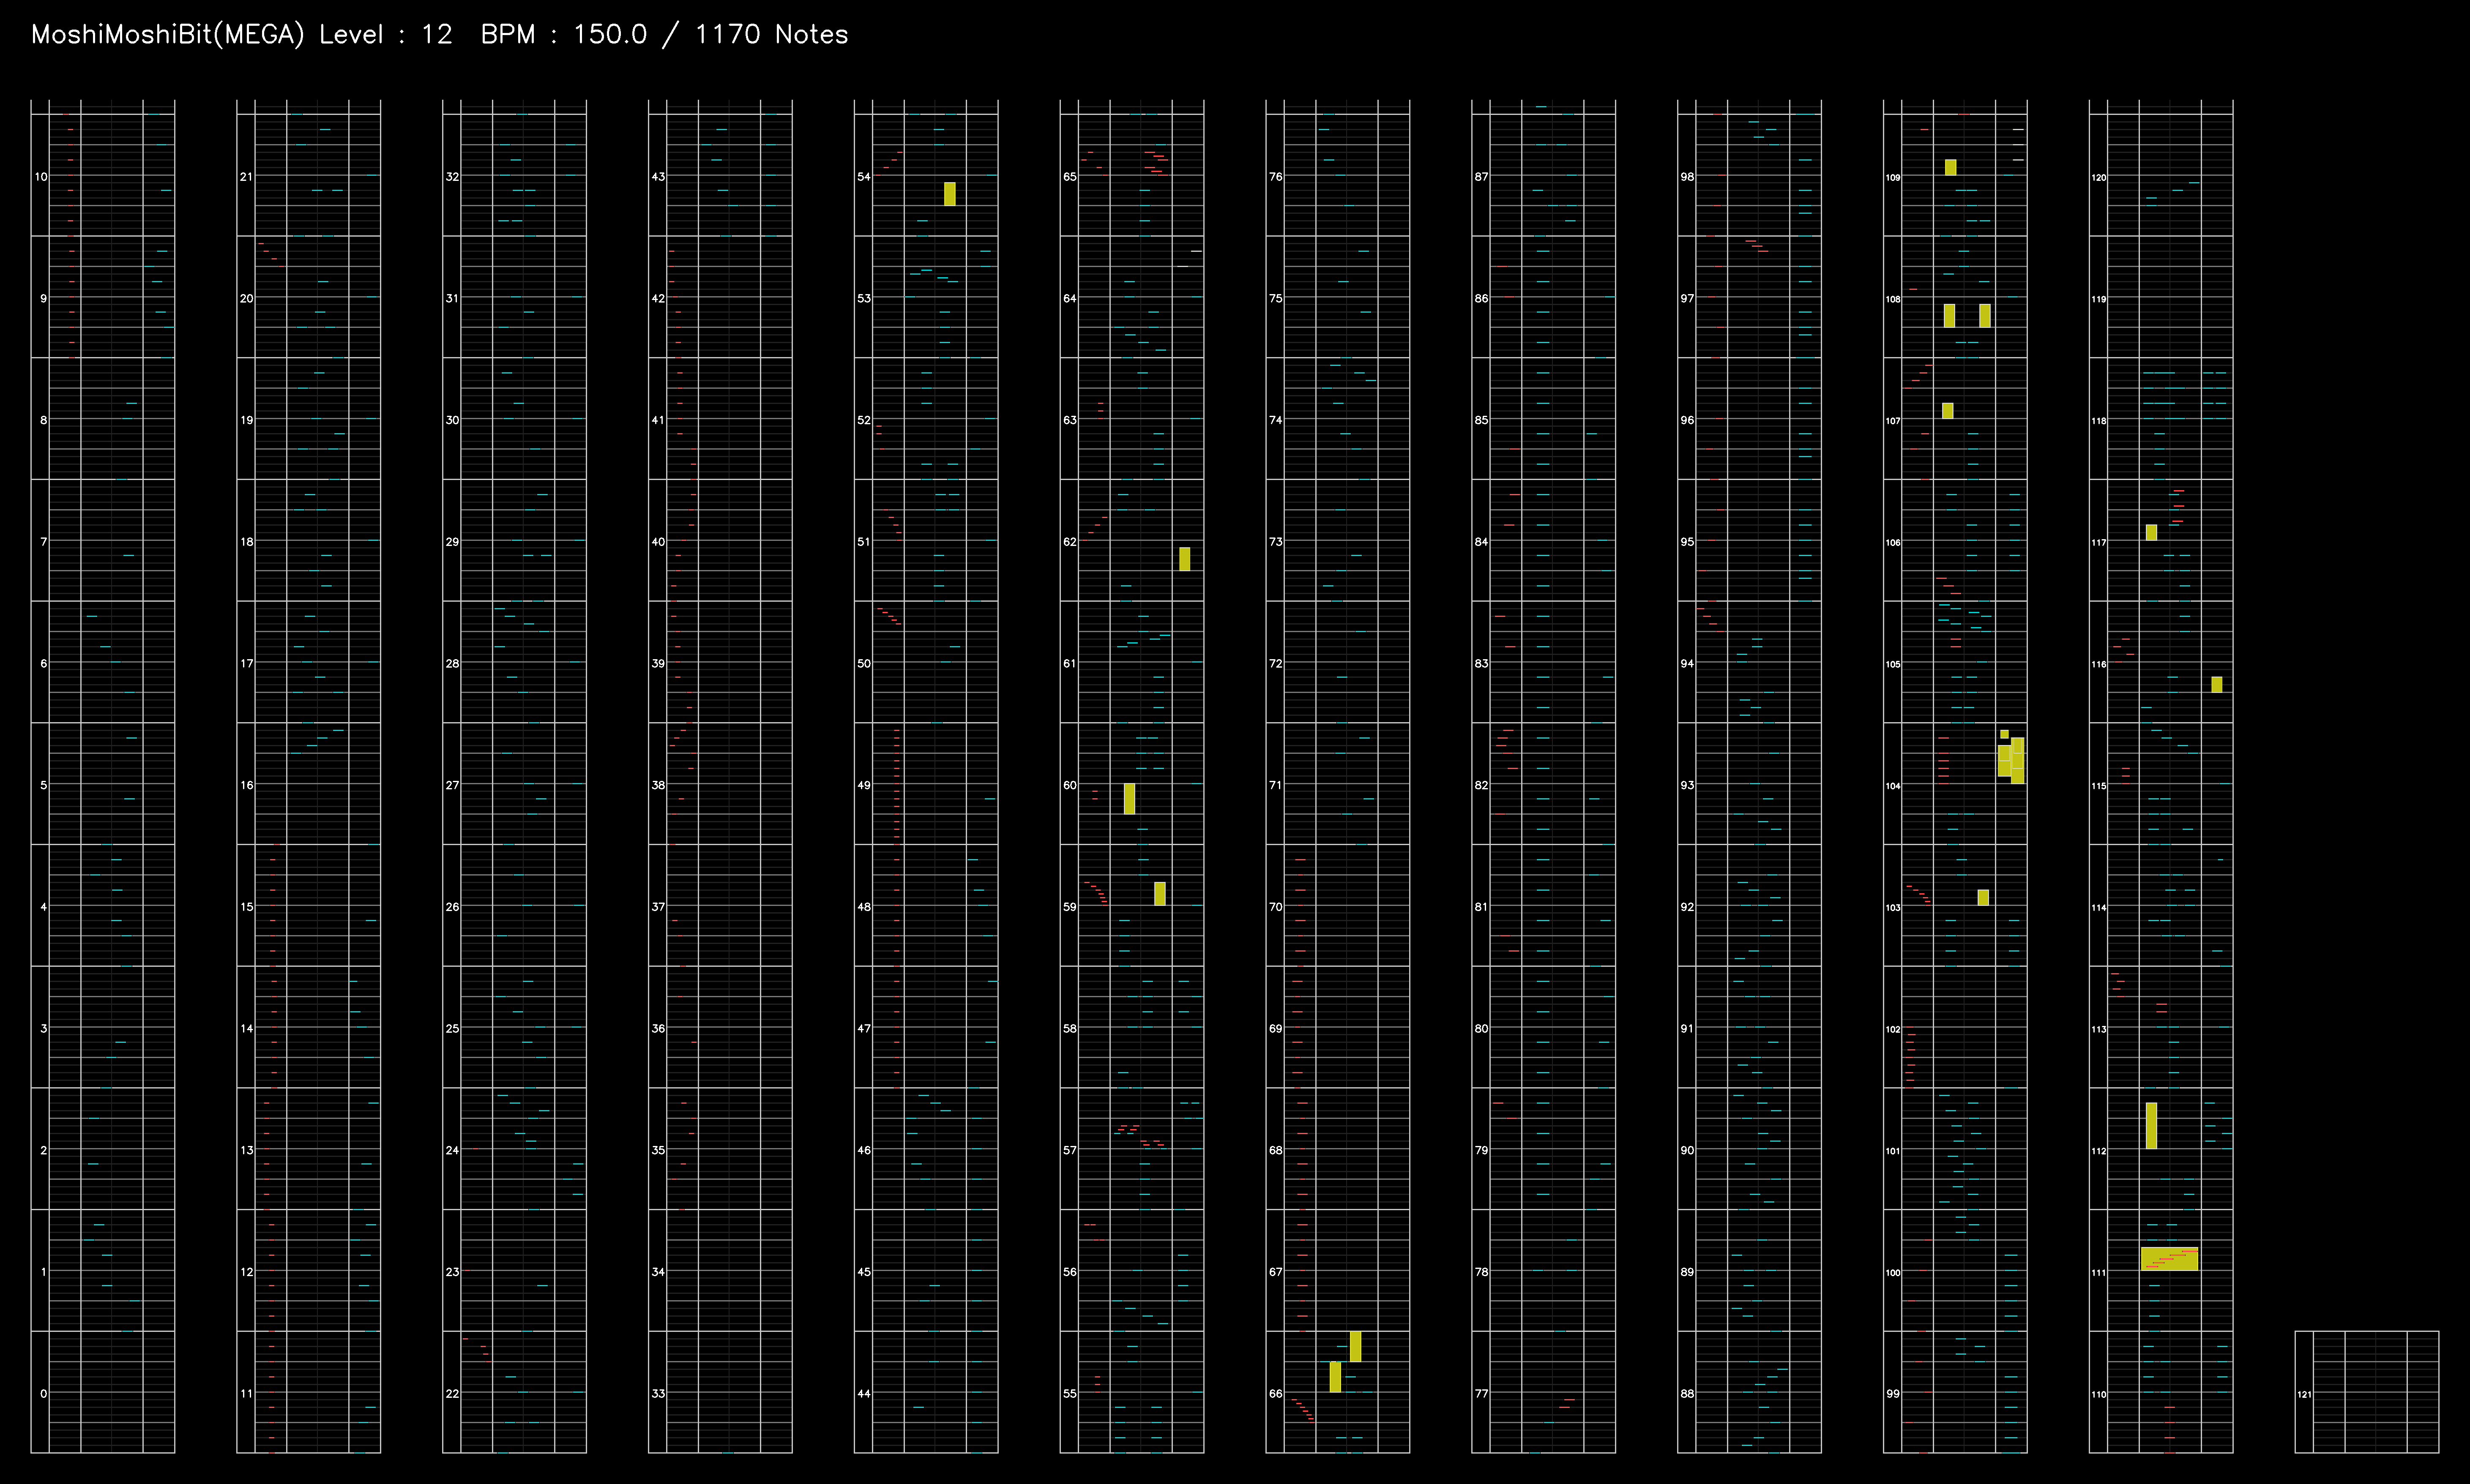Select measure number 87 label

point(1482,177)
